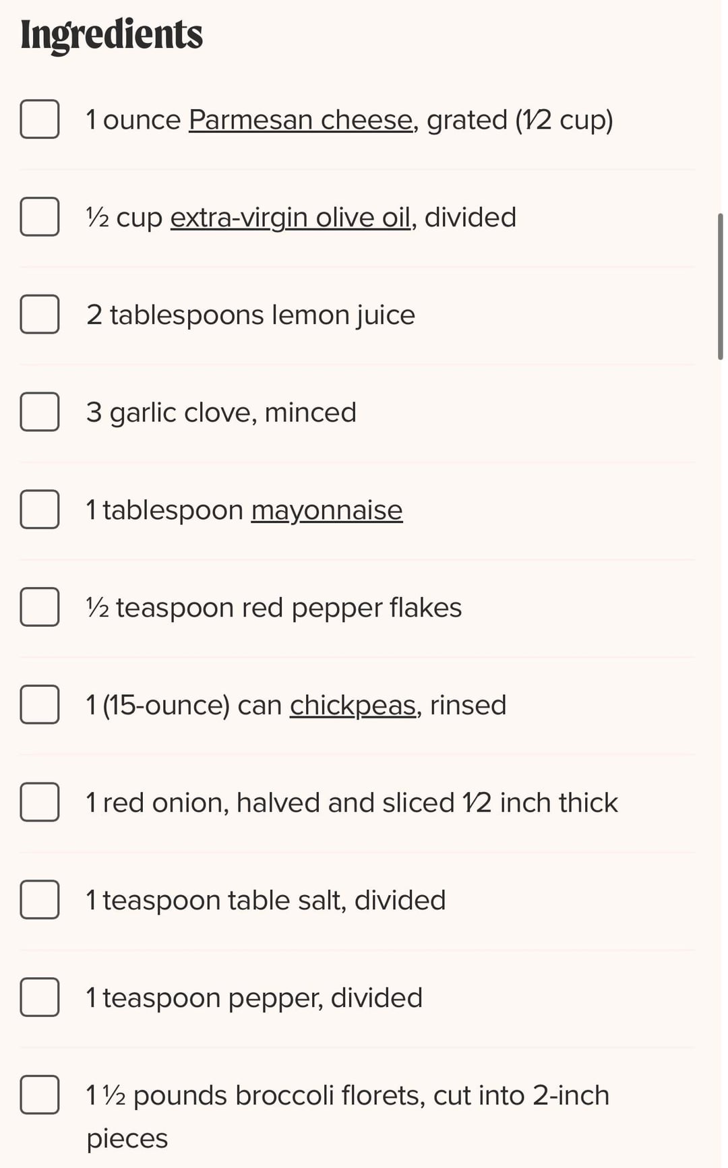Check the table salt checkbox
The height and width of the screenshot is (1168, 728).
[40, 900]
